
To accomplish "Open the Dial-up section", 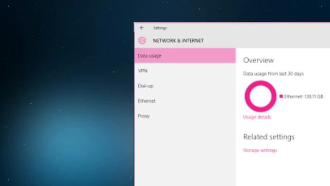I will click(185, 86).
